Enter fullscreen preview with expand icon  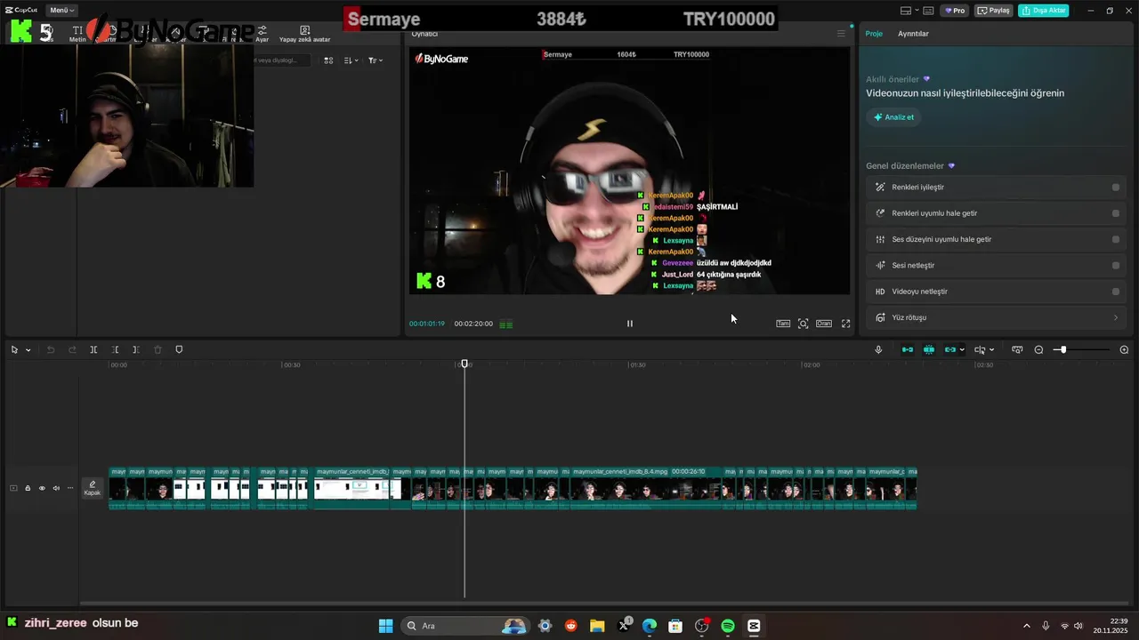point(845,324)
